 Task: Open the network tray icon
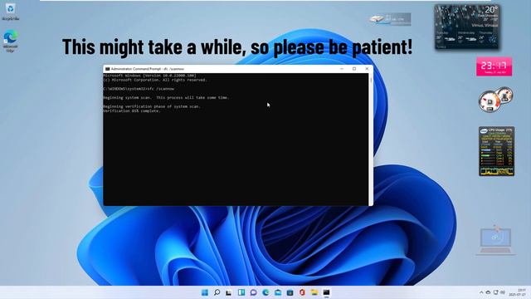point(496,292)
